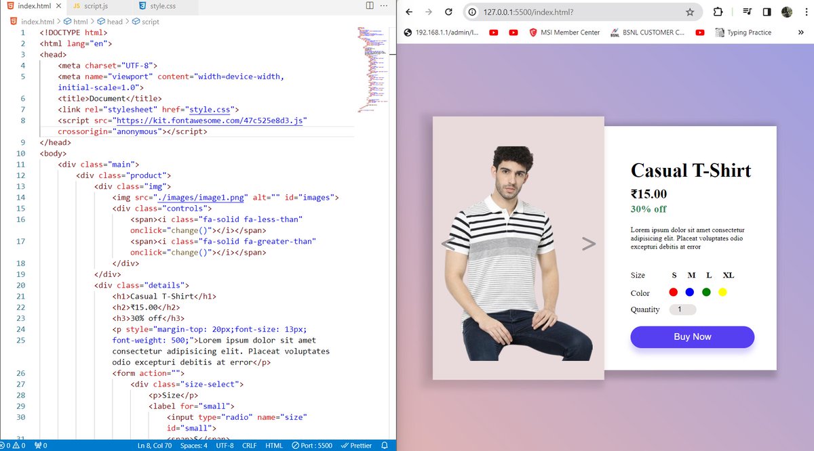814x451 pixels.
Task: Show previous product image with left arrow
Action: click(x=448, y=244)
